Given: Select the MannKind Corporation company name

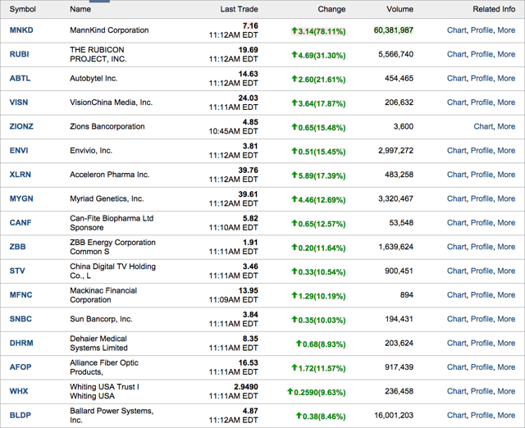Looking at the screenshot, I should pos(109,30).
